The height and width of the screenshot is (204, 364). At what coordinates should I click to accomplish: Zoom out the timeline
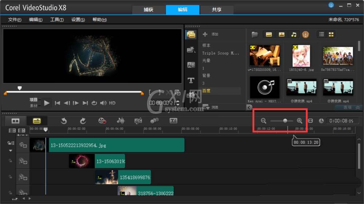coord(263,121)
